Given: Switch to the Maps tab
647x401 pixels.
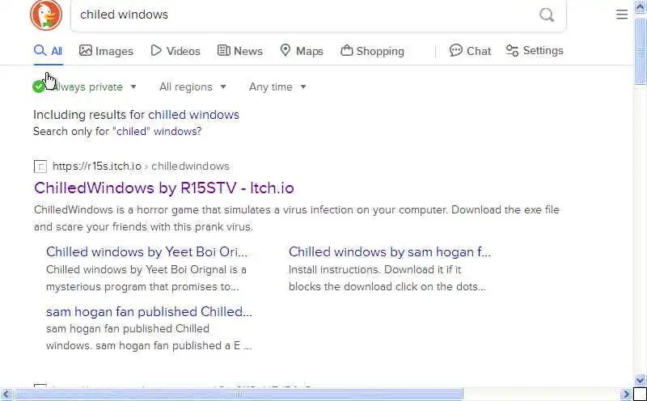Looking at the screenshot, I should pos(302,51).
